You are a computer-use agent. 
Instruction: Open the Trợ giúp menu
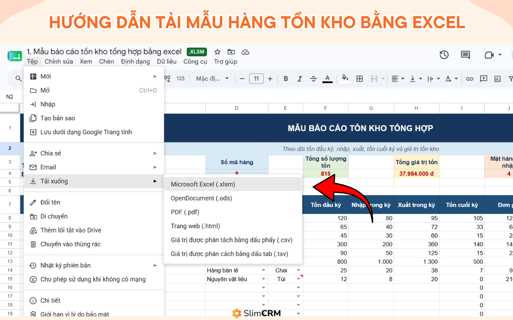pos(226,61)
